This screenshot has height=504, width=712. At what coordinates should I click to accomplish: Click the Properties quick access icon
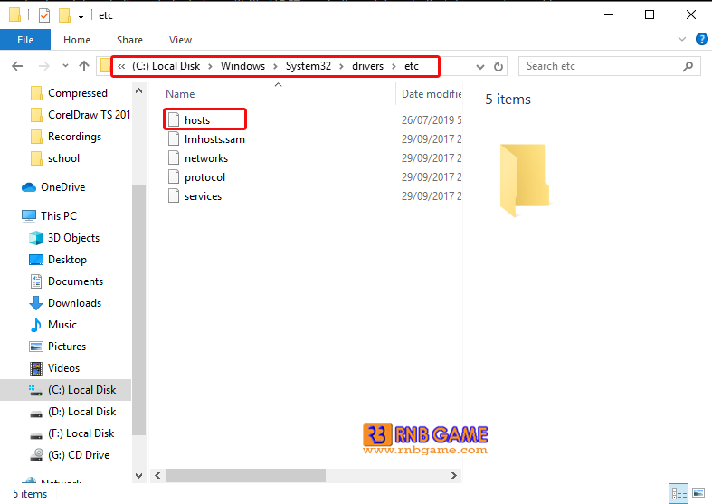44,15
